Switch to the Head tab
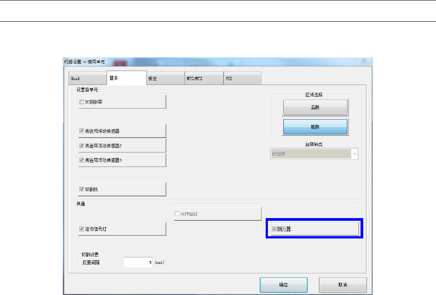The width and height of the screenshot is (436, 295). (88, 79)
